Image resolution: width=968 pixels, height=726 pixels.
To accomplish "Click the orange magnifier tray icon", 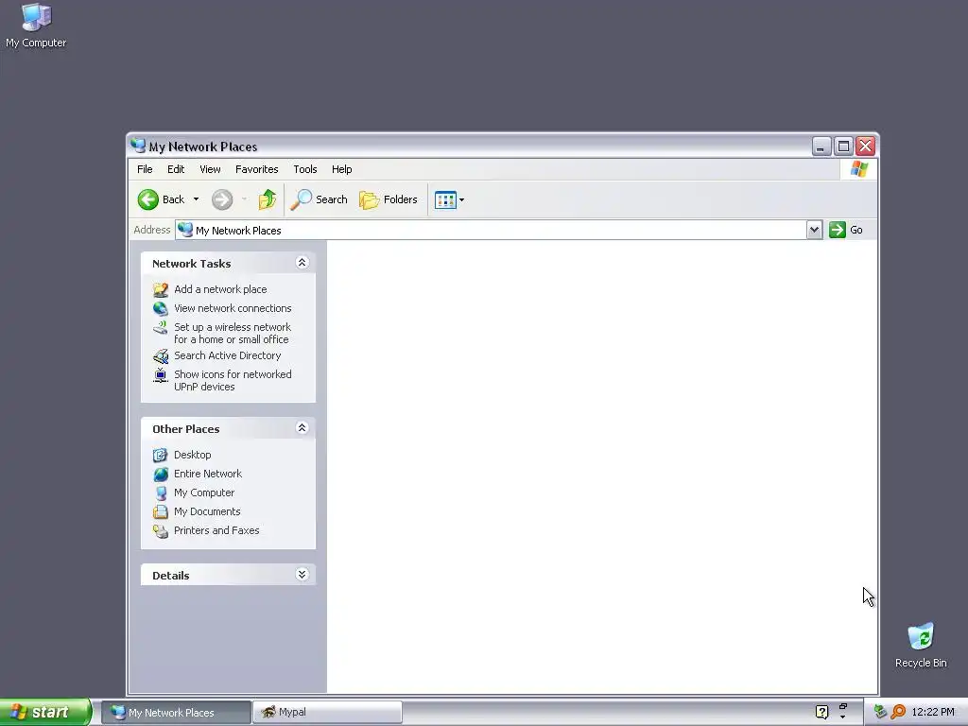I will (x=898, y=712).
